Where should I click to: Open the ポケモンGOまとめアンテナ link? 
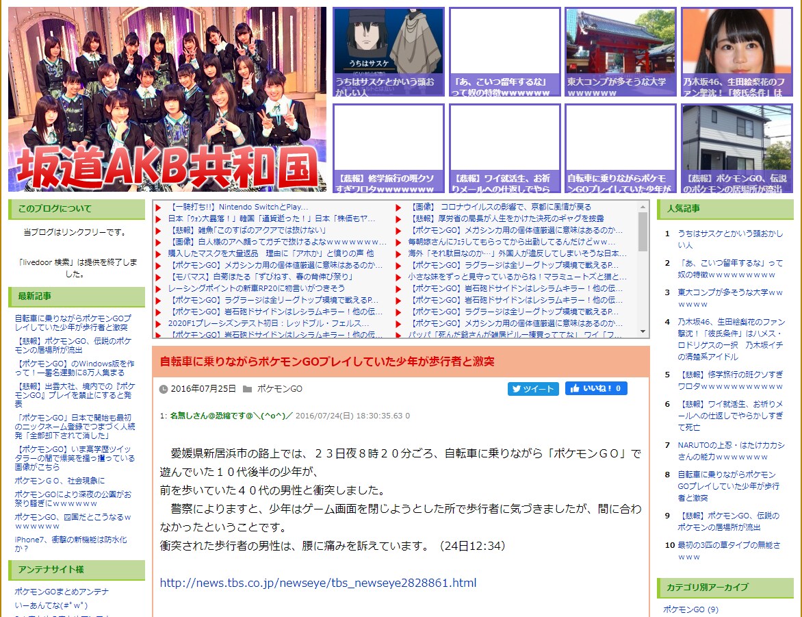click(62, 592)
